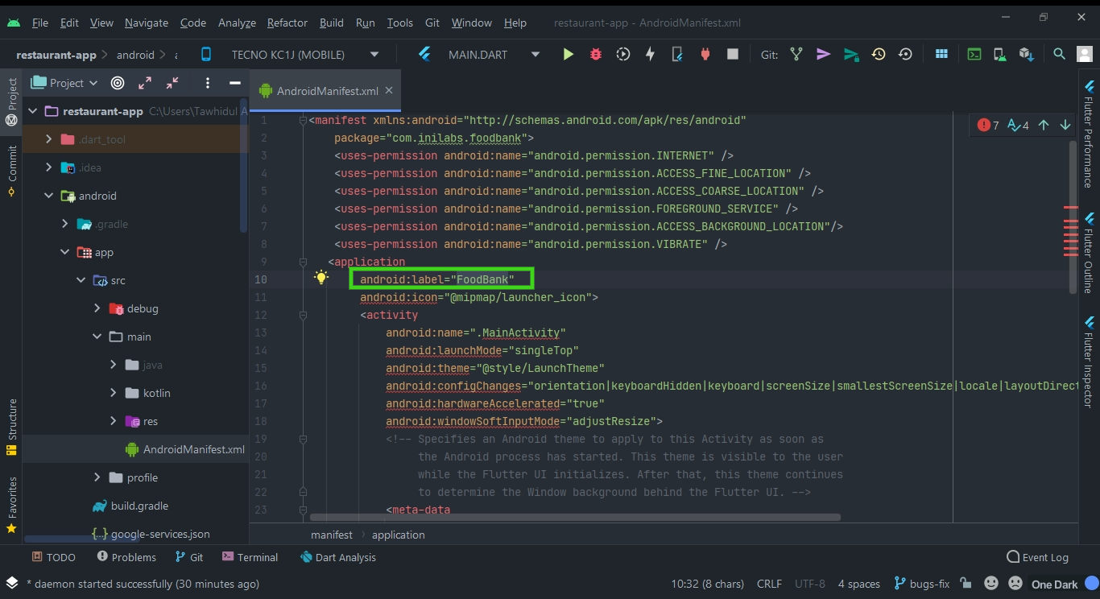
Task: Click the bugs-fix branch in status bar
Action: point(921,584)
